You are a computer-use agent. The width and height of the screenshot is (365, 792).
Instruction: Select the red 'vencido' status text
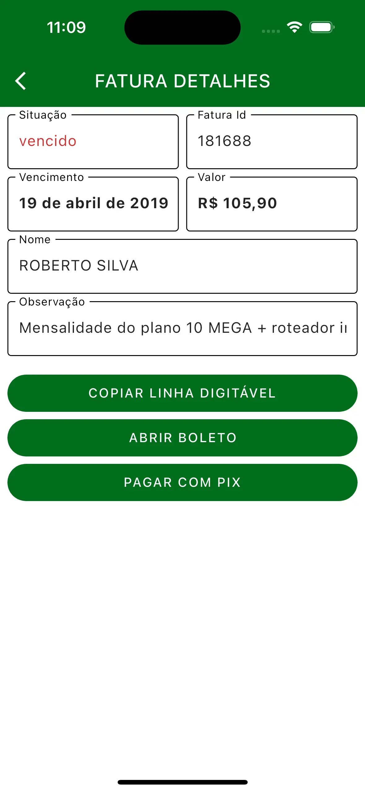click(x=48, y=141)
